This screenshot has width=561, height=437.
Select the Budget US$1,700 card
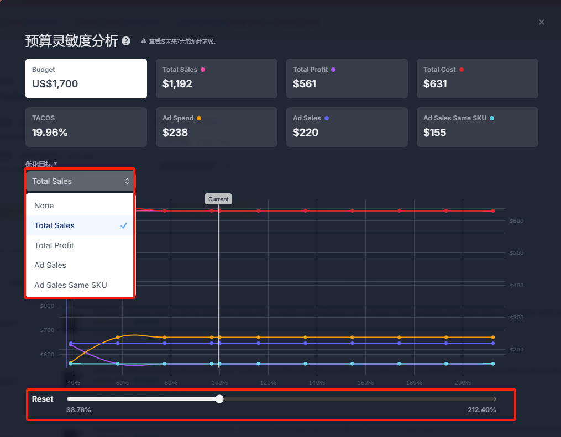click(86, 78)
